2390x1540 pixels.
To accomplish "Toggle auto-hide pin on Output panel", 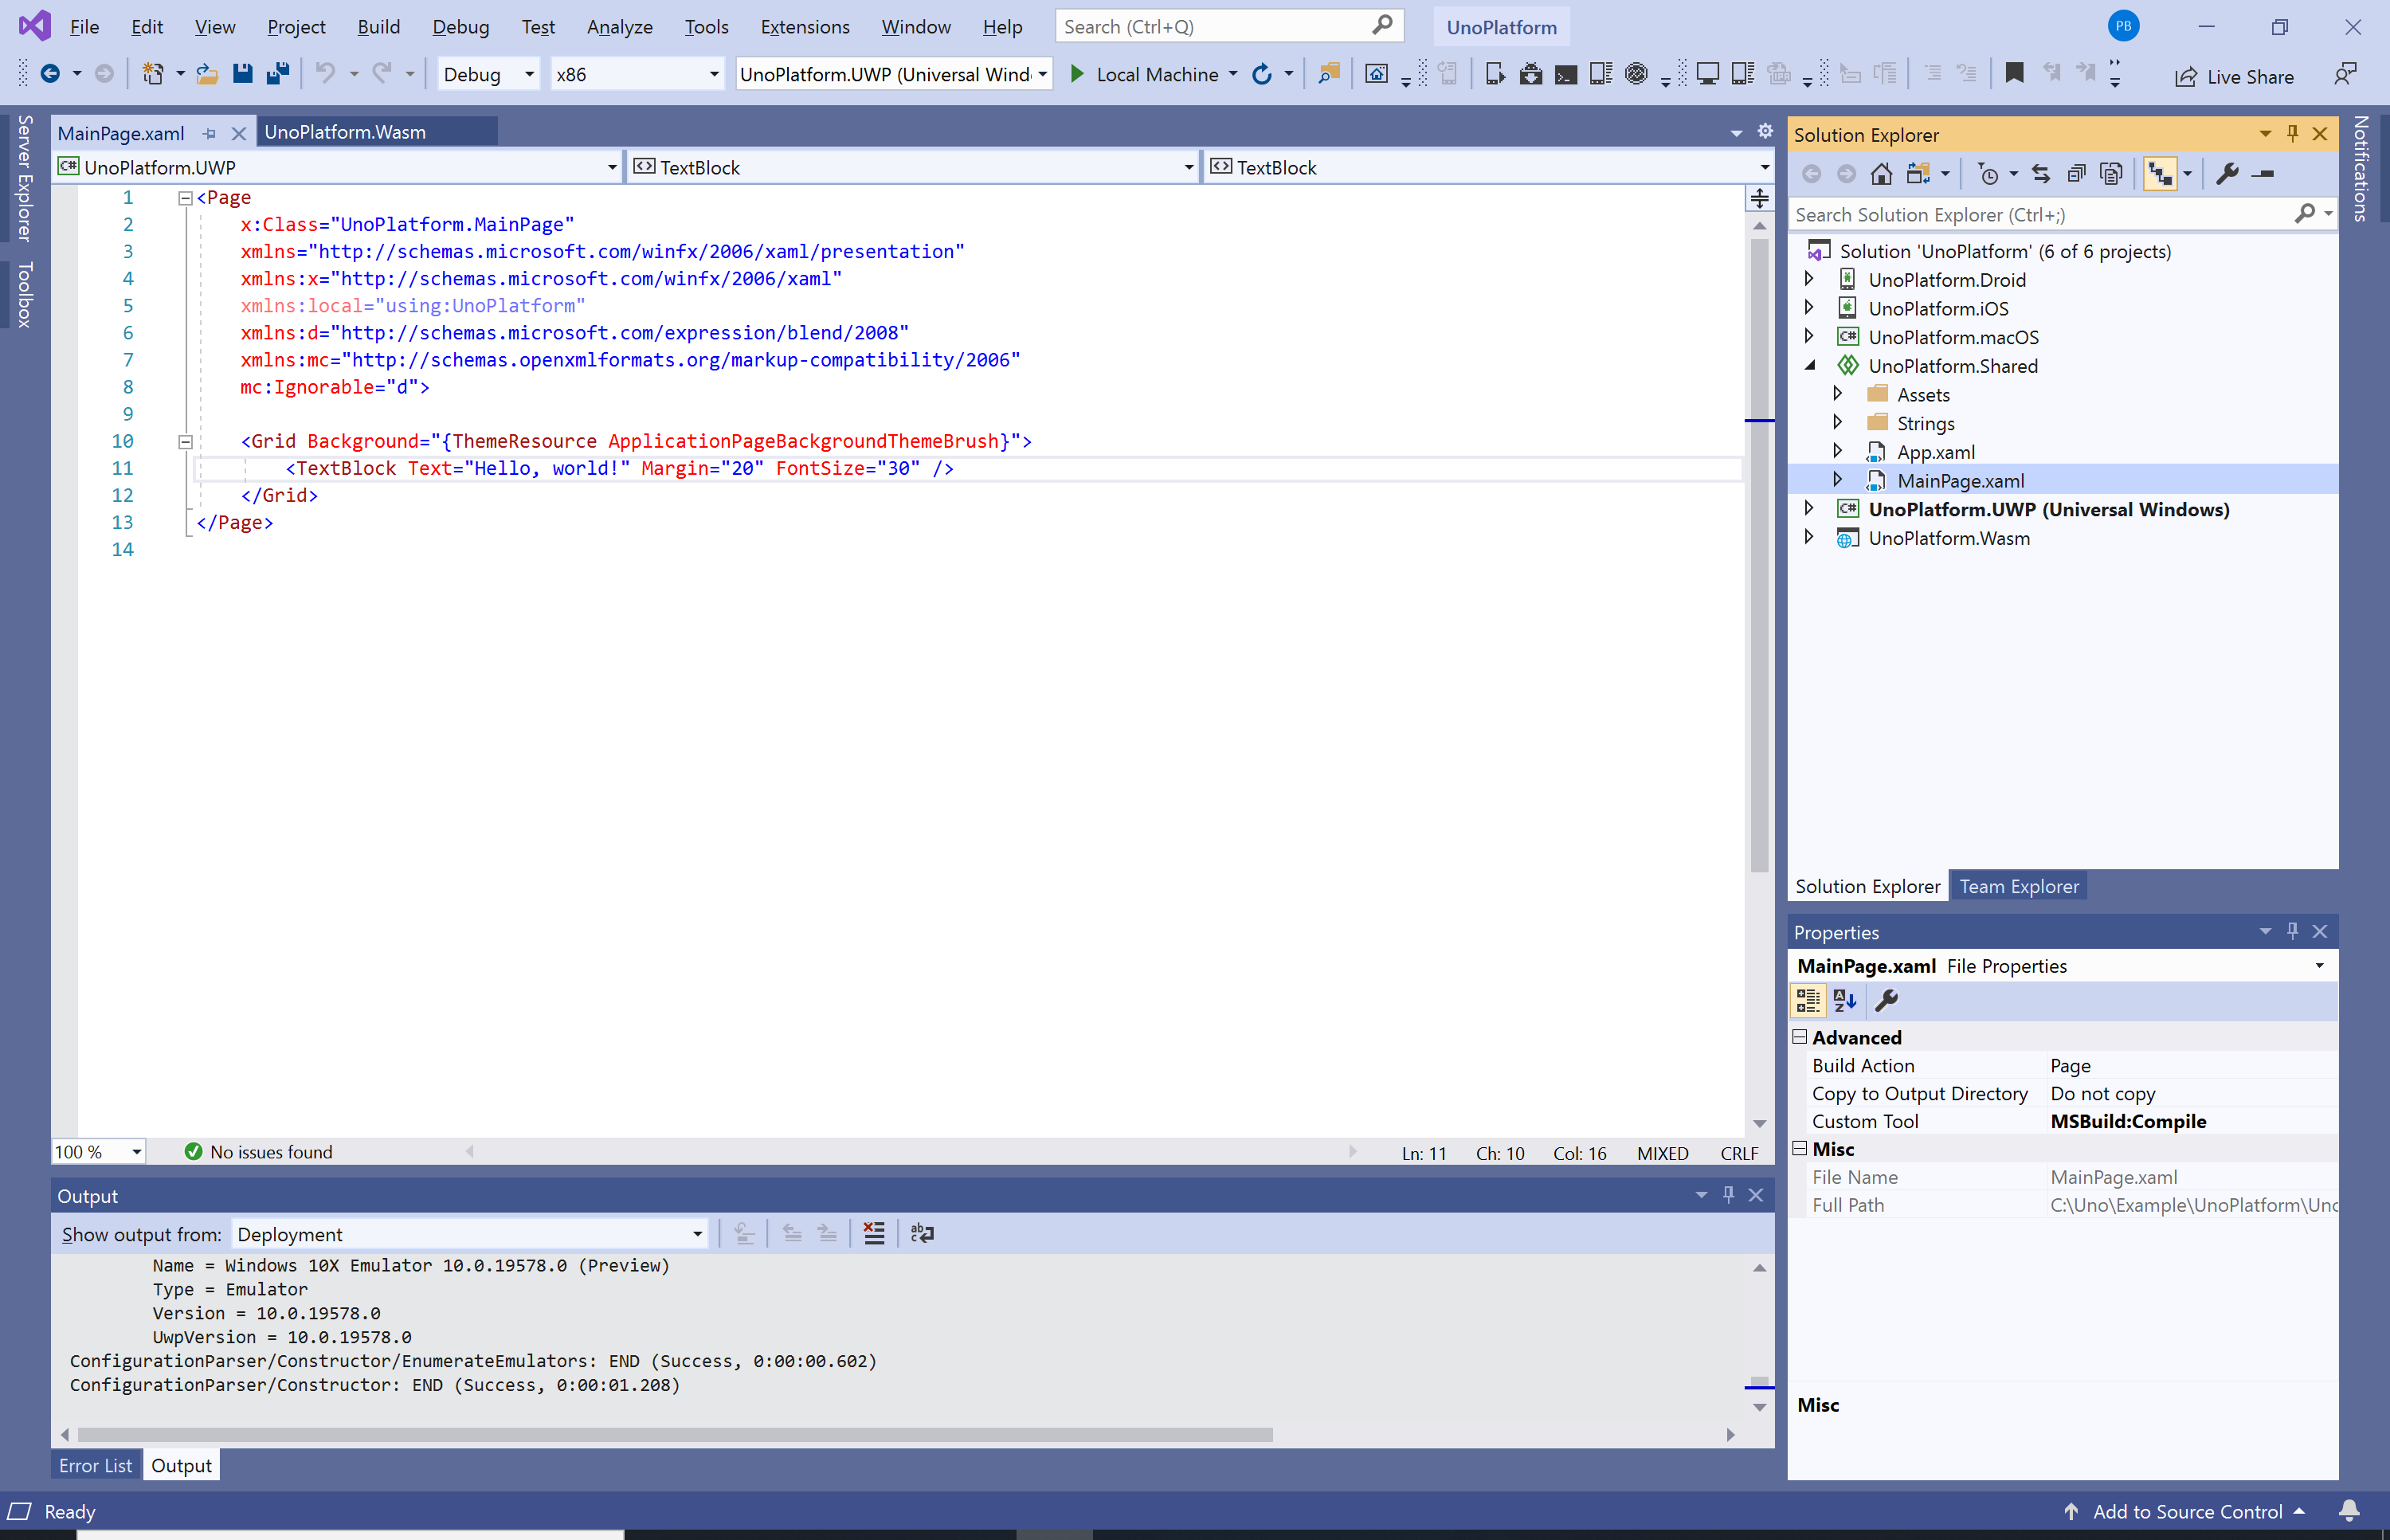I will point(1728,1194).
